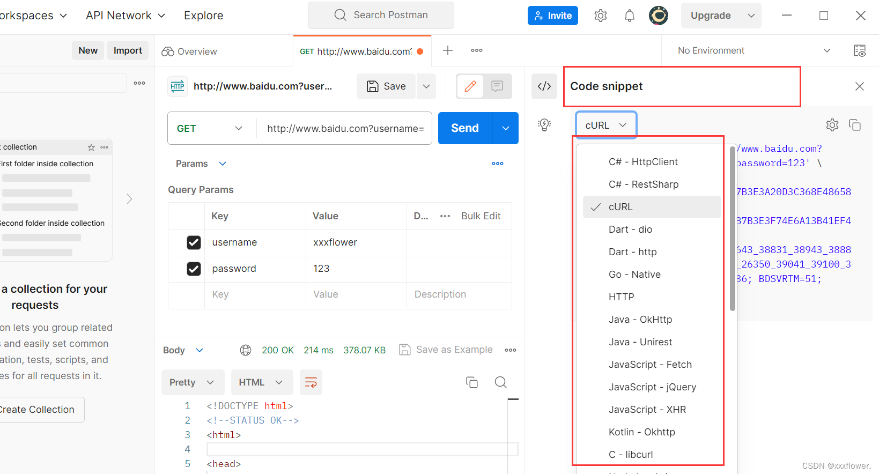Open the user avatar menu
The height and width of the screenshot is (474, 879).
click(659, 16)
